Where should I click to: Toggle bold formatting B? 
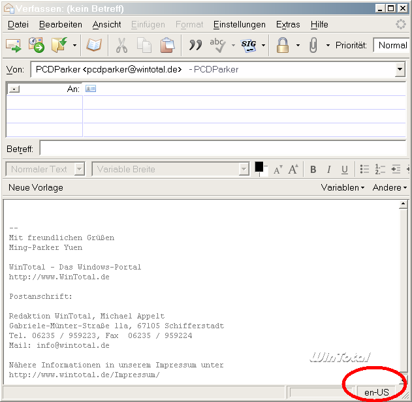313,170
